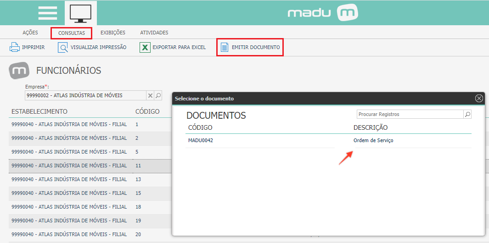The width and height of the screenshot is (489, 243).
Task: Select the monitor desktop icon tab
Action: coord(80,13)
